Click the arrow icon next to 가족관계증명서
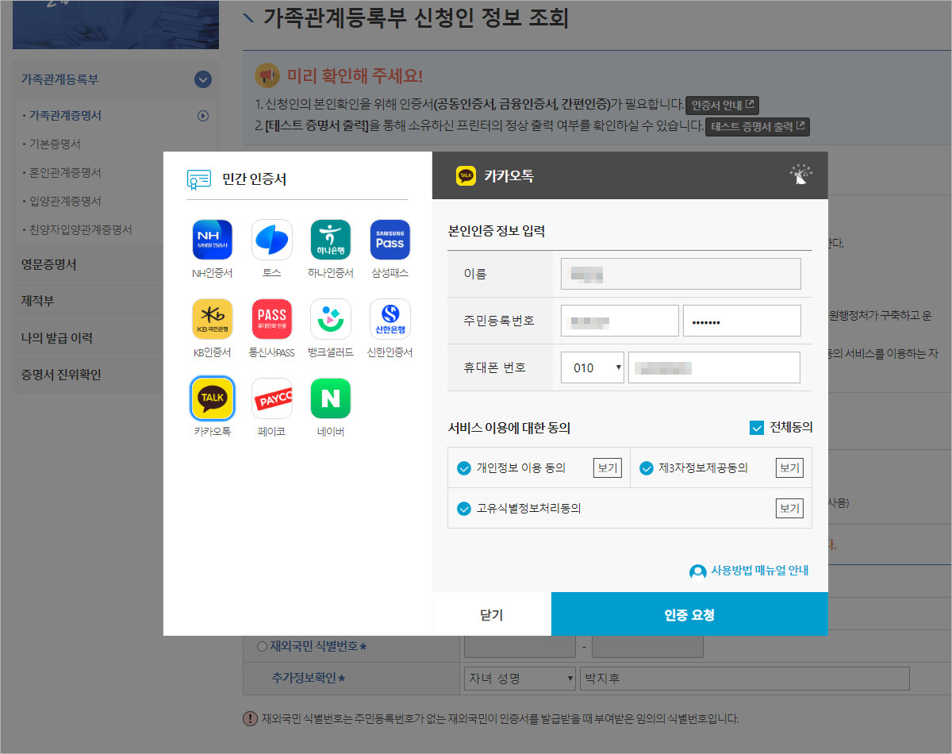This screenshot has width=952, height=754. click(203, 116)
